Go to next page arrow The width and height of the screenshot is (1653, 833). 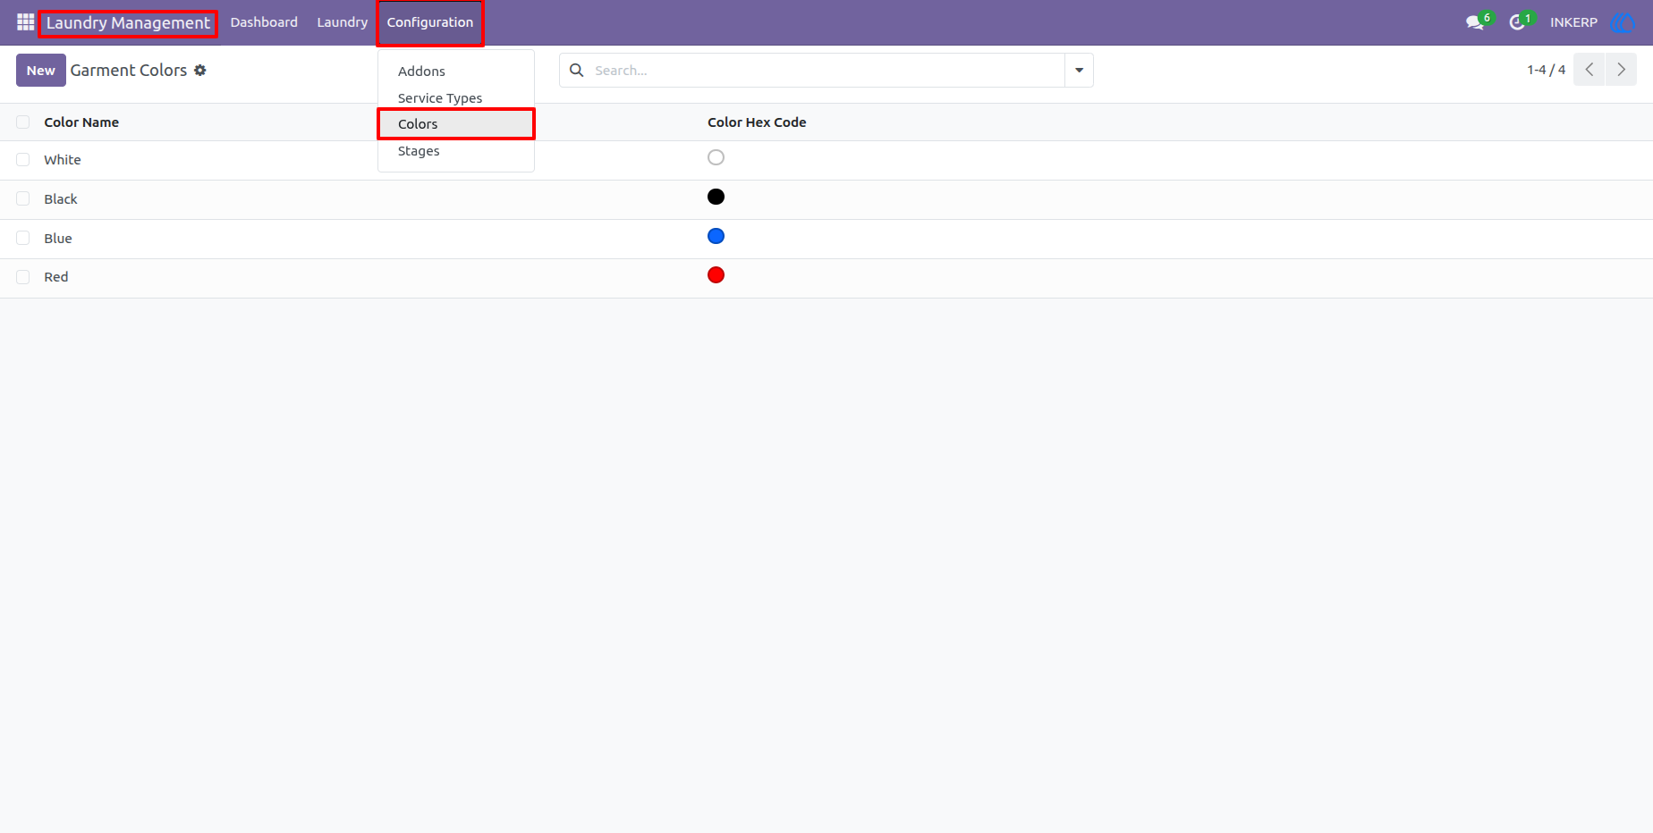[1621, 70]
